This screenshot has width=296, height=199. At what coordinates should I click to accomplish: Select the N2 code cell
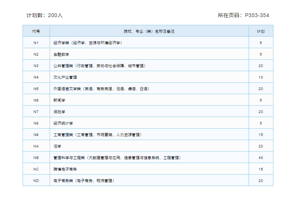(x=36, y=54)
